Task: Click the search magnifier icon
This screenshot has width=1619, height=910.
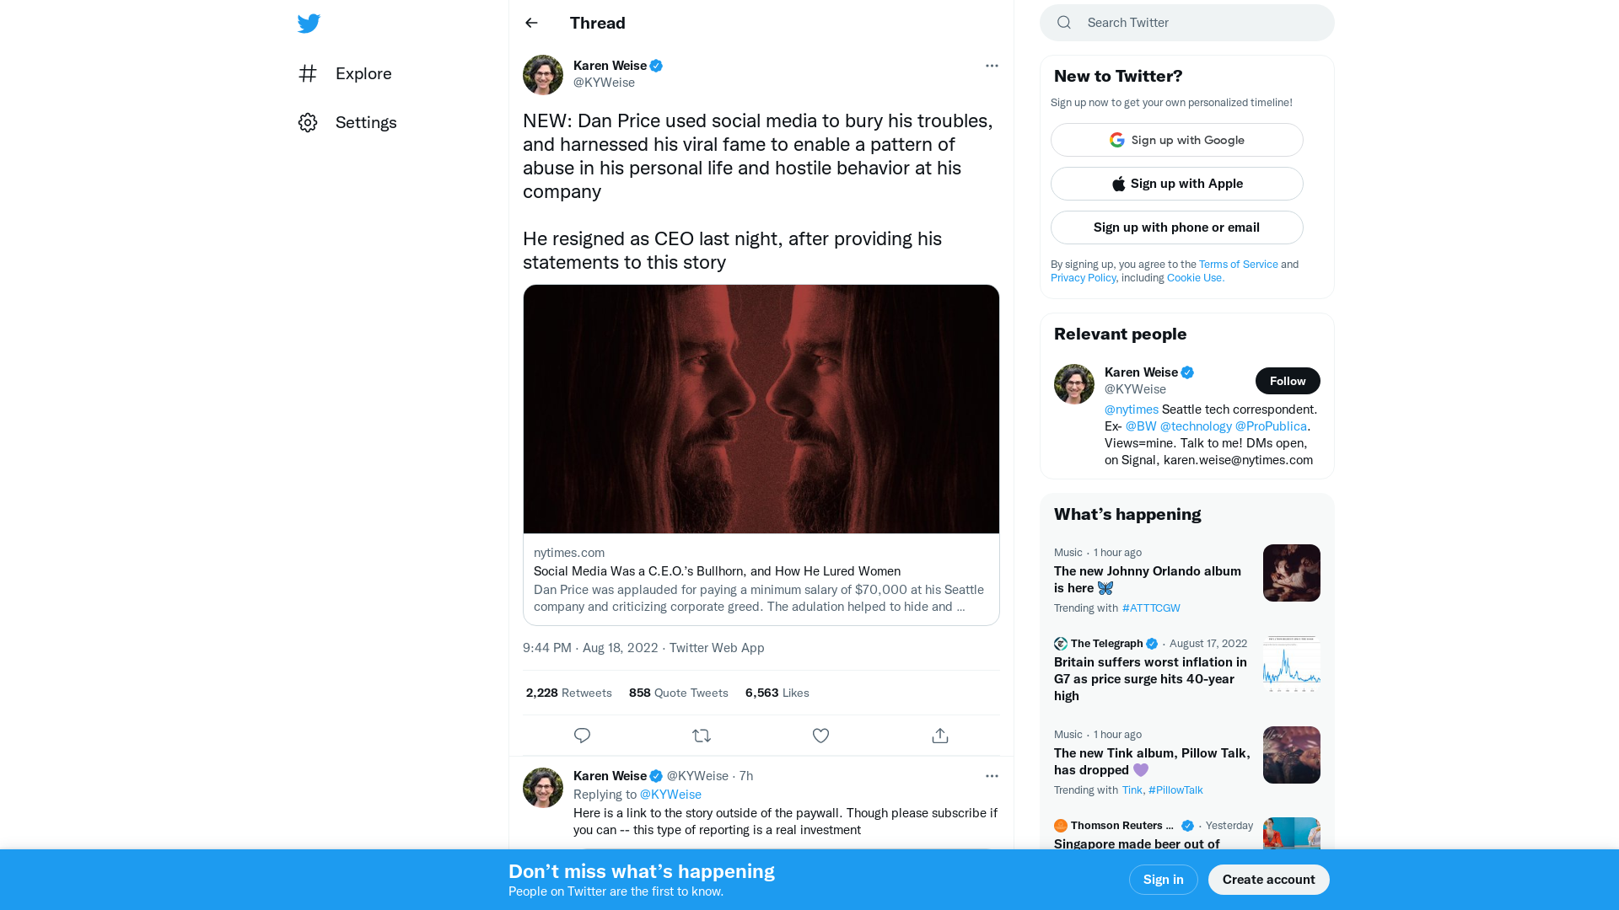Action: tap(1063, 22)
